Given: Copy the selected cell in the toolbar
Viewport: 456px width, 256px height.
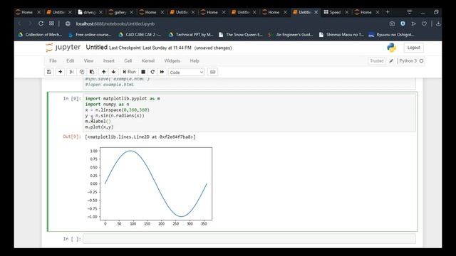Looking at the screenshot, I should [x=82, y=72].
